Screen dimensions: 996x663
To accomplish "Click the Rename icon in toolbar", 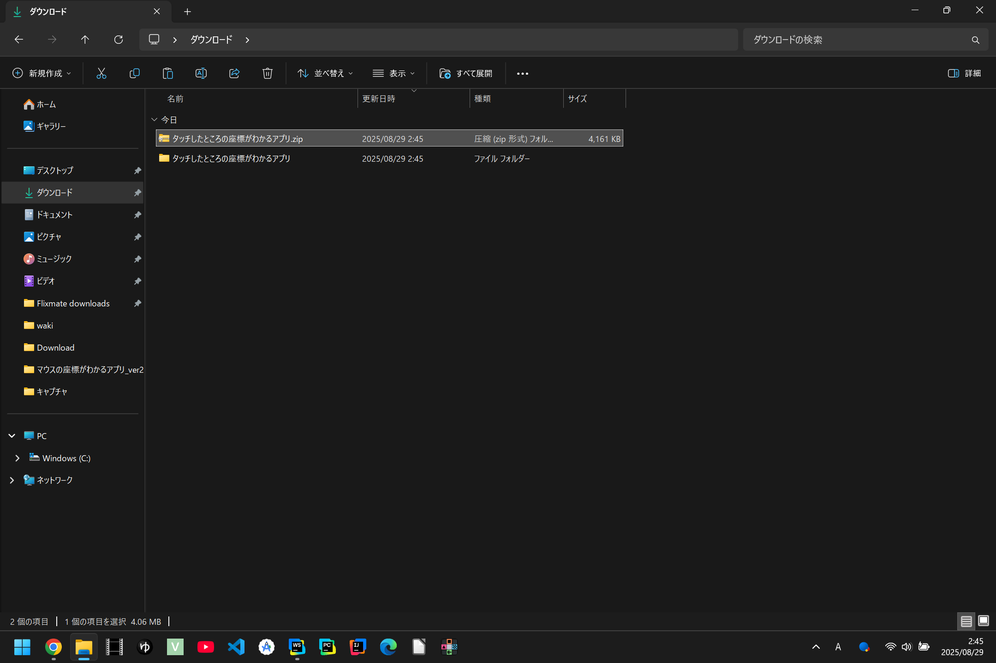I will pyautogui.click(x=201, y=73).
